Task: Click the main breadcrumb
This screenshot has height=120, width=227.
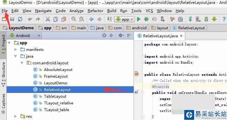Action: click(79, 28)
